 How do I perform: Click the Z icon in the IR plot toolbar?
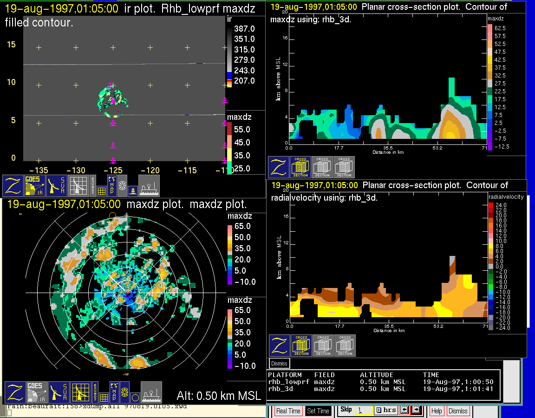[x=13, y=185]
